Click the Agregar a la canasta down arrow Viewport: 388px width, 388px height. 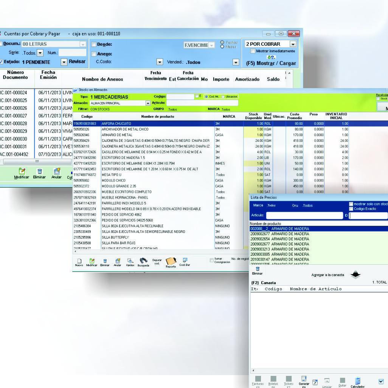coord(355,275)
